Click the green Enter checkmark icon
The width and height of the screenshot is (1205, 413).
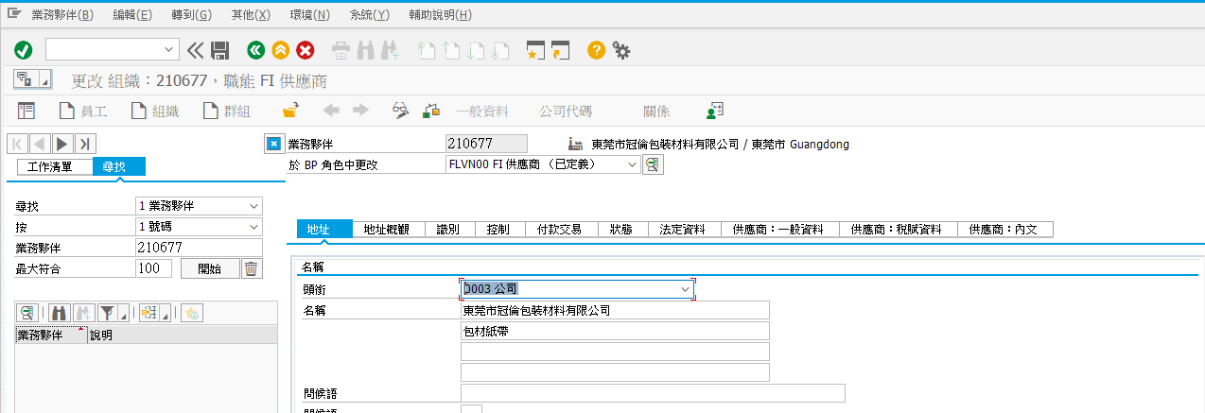pyautogui.click(x=23, y=50)
